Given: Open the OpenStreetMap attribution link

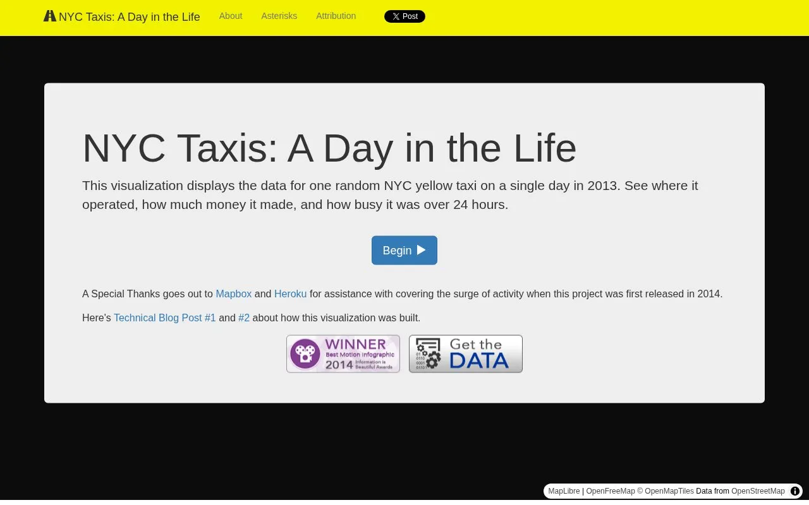Looking at the screenshot, I should (758, 491).
